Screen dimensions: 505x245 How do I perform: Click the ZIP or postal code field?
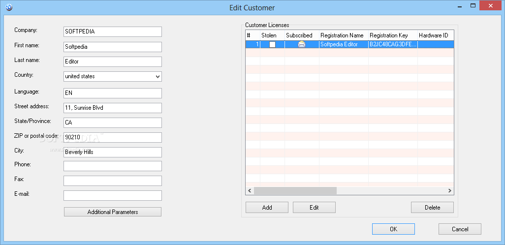point(113,137)
